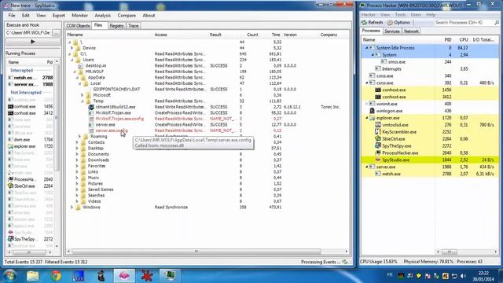Open the File menu in SpyStudio
This screenshot has height=283, width=503.
(x=12, y=16)
